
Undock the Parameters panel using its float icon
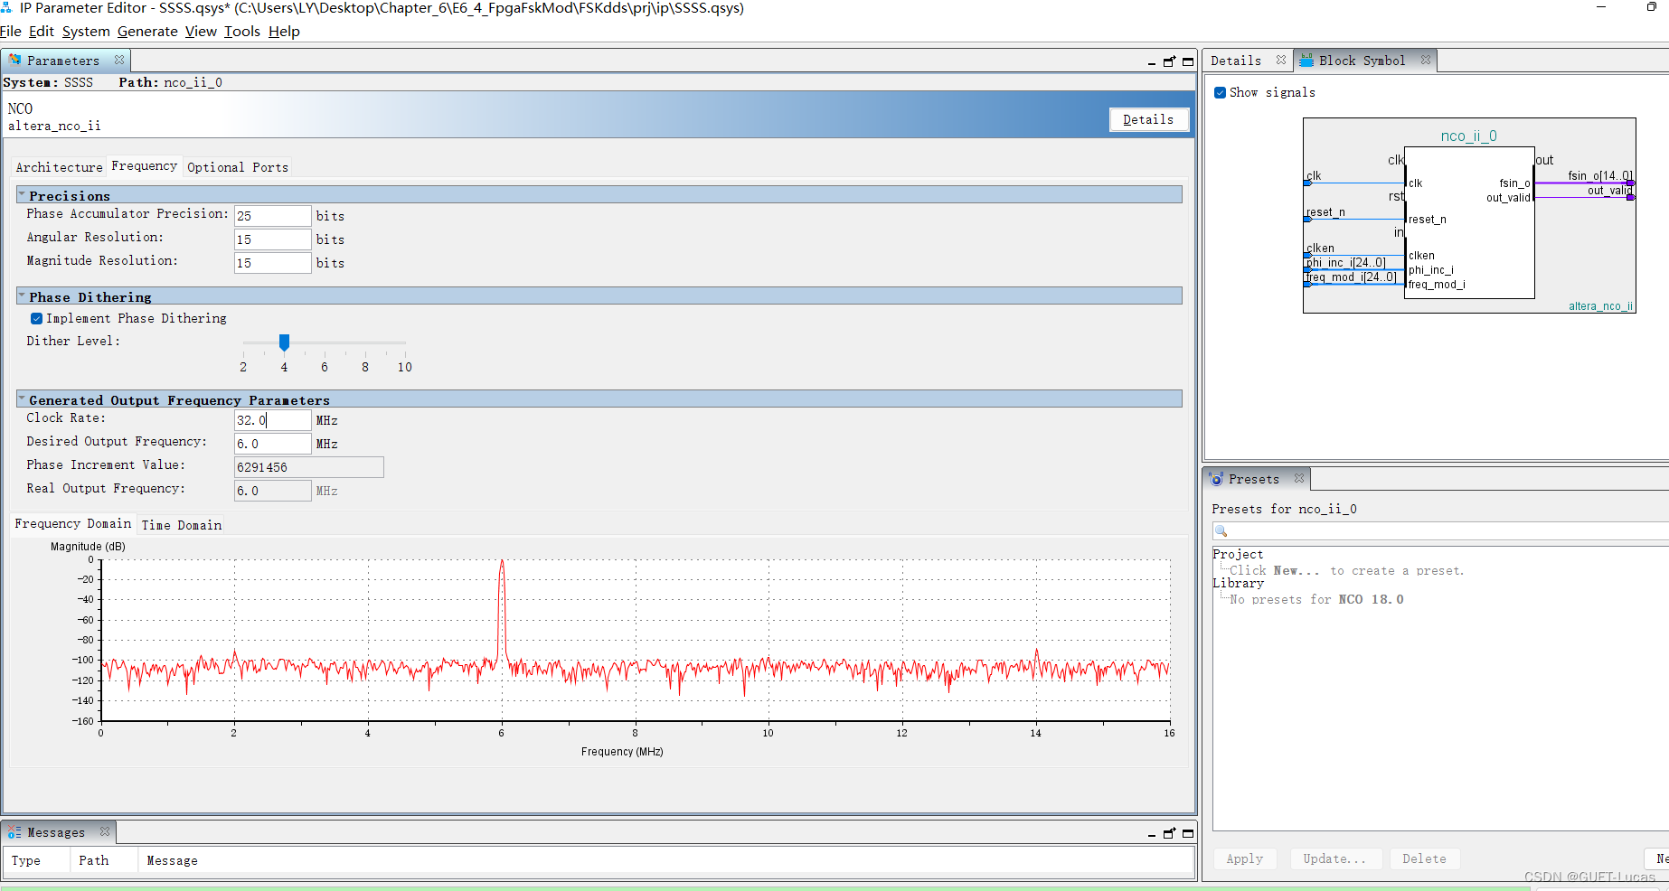point(1168,61)
